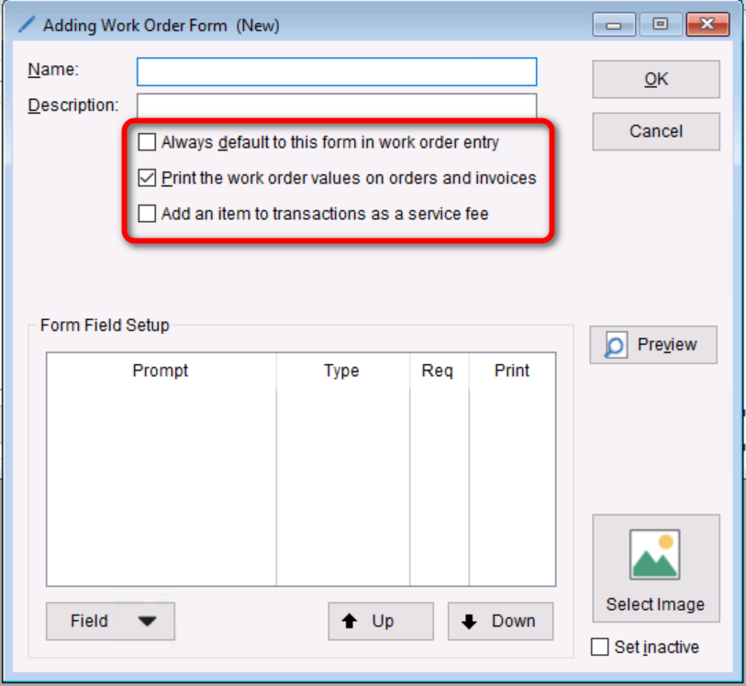Tick the Set inactive checkbox
Viewport: 746px width, 686px height.
pos(600,647)
